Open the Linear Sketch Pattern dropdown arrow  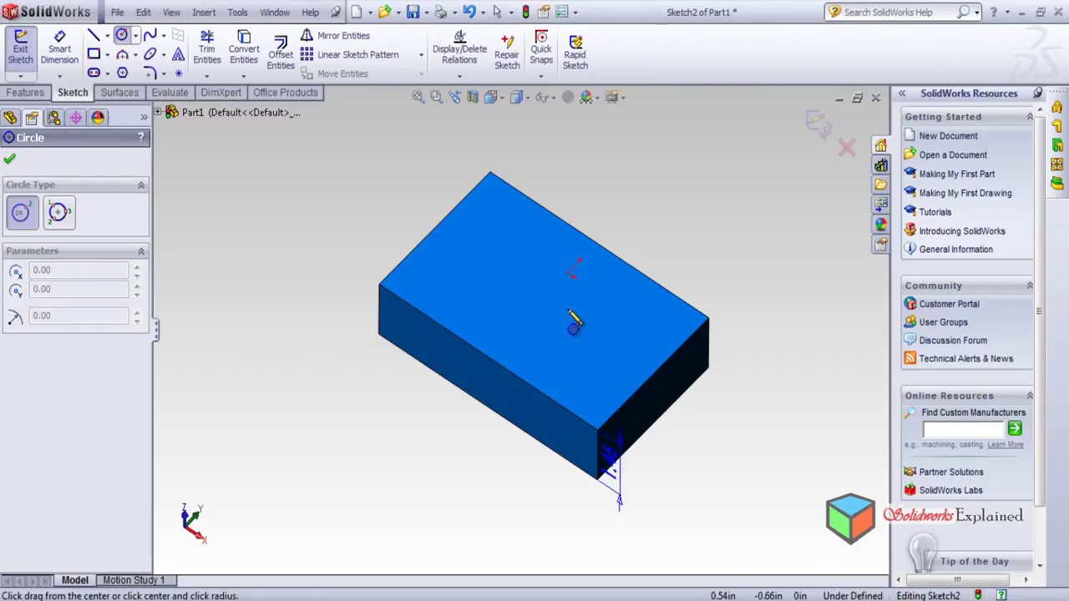click(421, 55)
